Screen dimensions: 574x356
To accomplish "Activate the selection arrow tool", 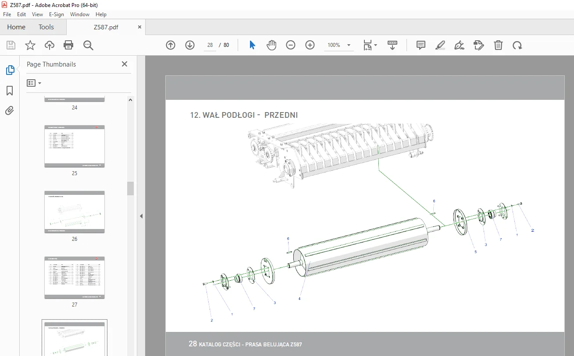I will [x=252, y=45].
